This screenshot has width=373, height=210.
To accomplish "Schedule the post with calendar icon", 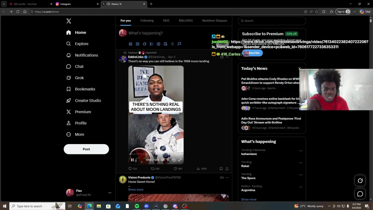I will (166, 44).
